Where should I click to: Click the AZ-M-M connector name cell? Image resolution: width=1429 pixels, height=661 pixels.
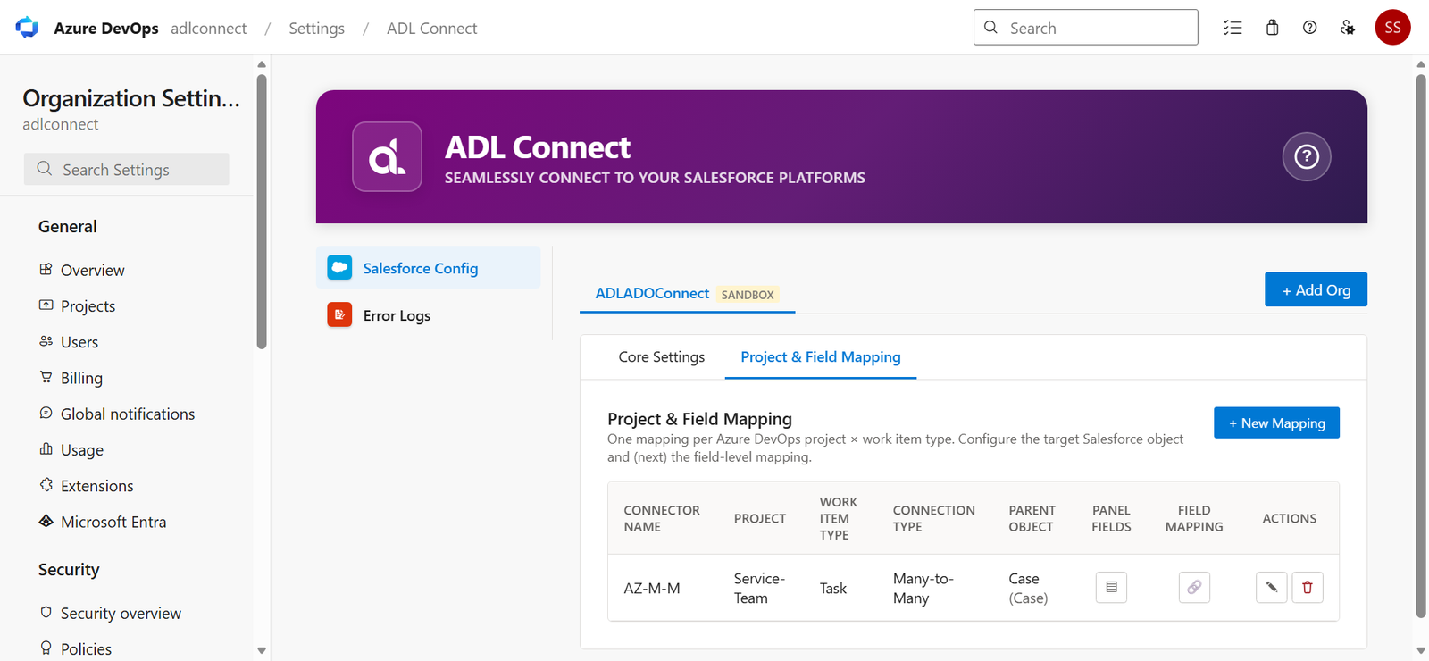[x=652, y=588]
